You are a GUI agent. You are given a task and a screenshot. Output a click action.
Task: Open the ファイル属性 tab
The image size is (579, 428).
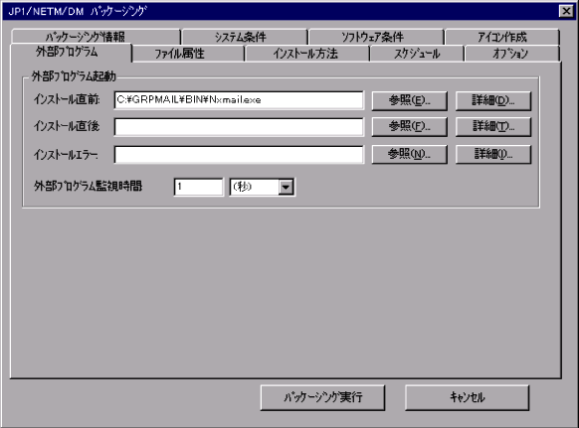click(188, 54)
